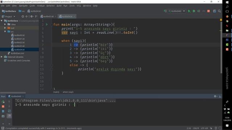
Task: Select kotlin03.kt in the project tree
Action: point(18,46)
